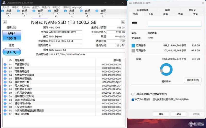Viewport: 206px width, 128px height.
Task: Open the 功能(U) menu
Action: (x=26, y=7)
